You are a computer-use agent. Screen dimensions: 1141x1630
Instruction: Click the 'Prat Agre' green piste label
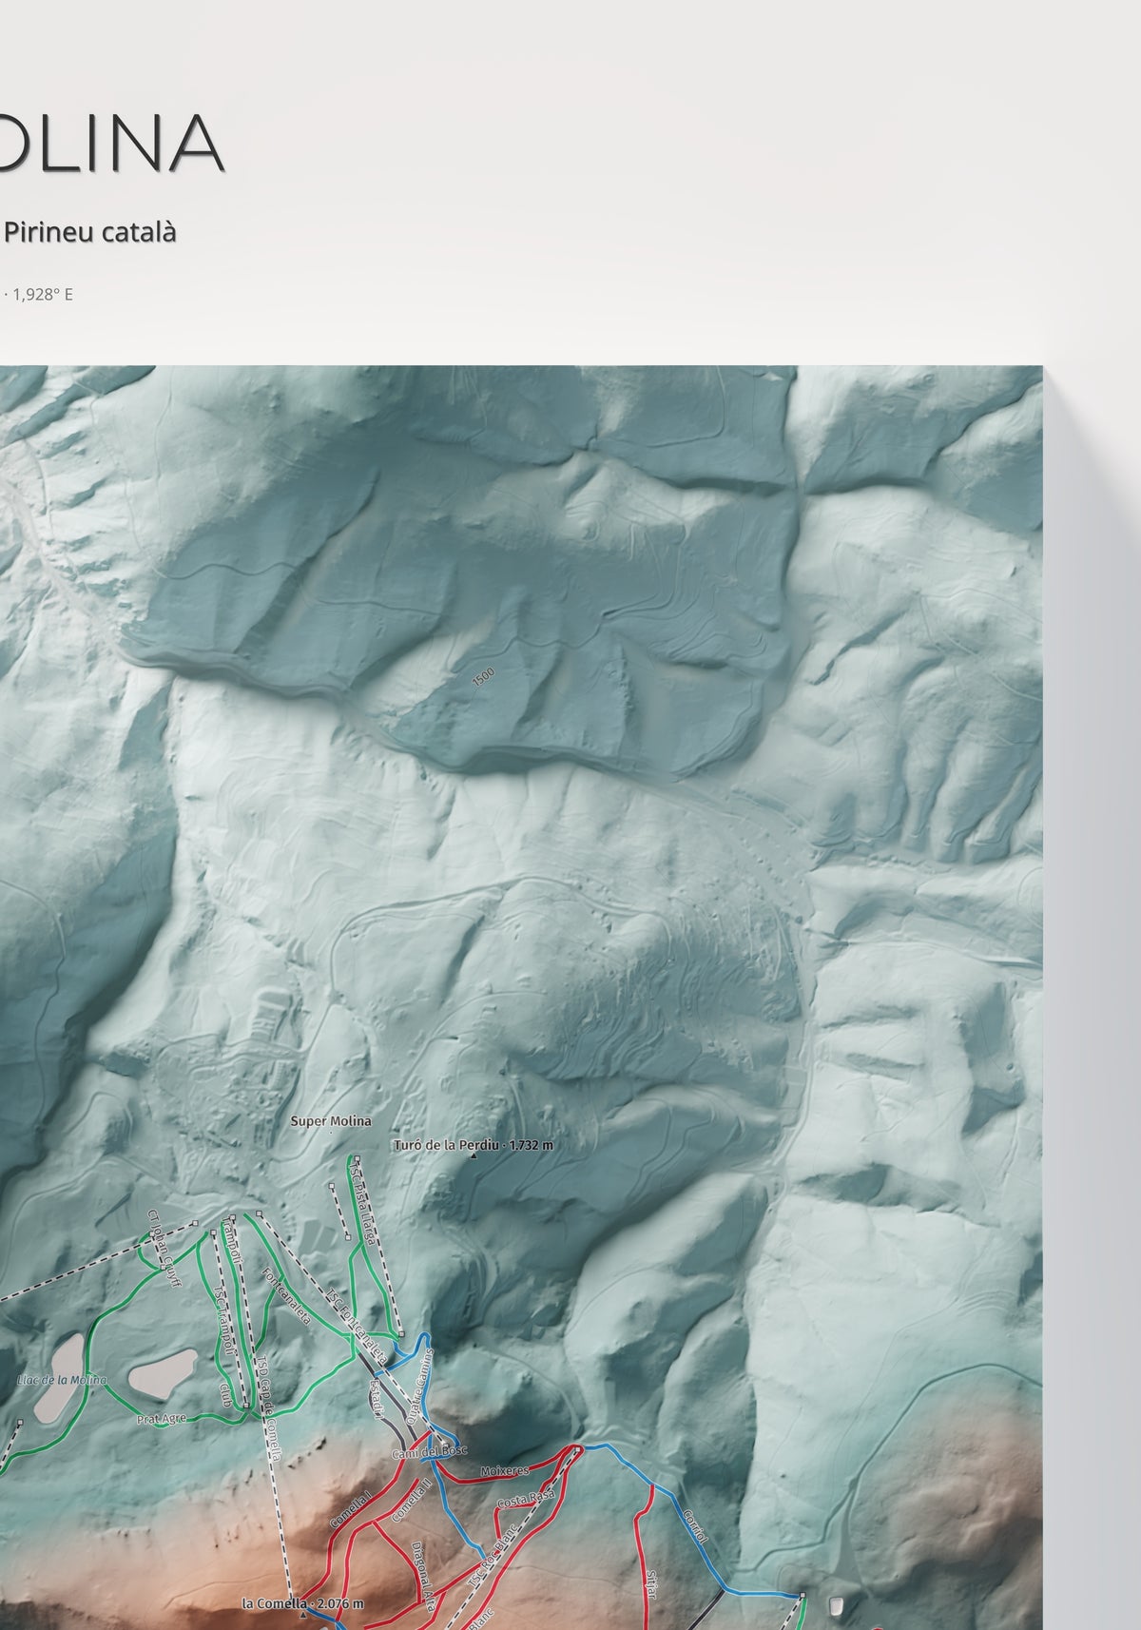[x=161, y=1418]
